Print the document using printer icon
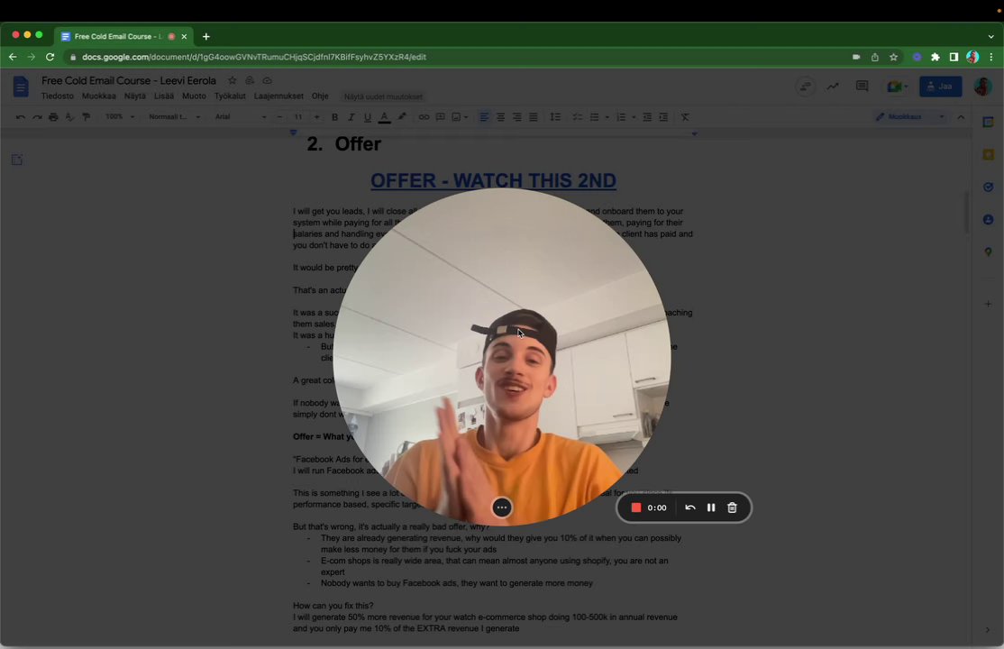 click(x=53, y=117)
